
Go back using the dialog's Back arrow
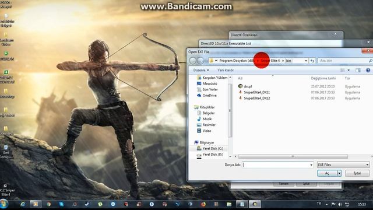point(193,61)
